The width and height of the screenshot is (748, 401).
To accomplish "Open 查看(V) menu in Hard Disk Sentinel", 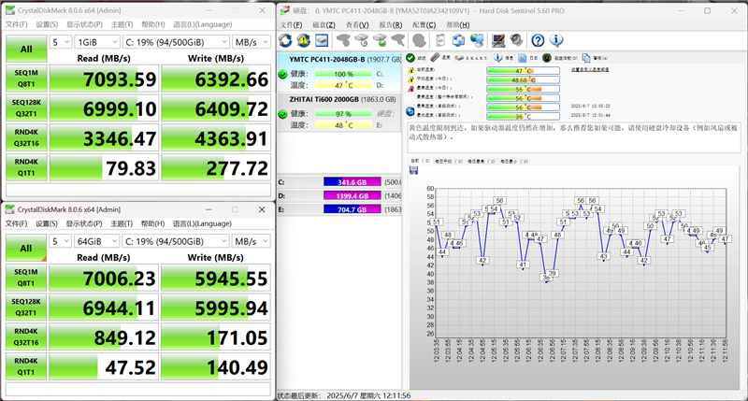I will [x=357, y=25].
